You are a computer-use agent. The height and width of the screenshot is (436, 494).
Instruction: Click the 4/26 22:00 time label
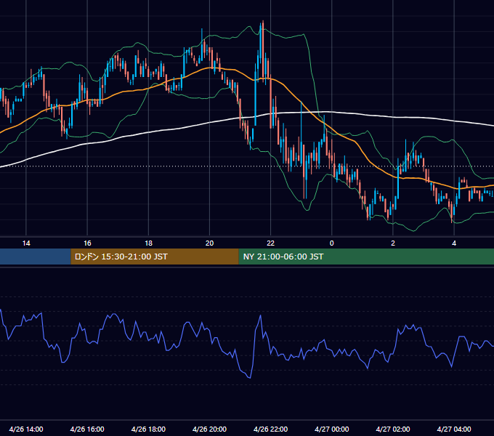(271, 429)
